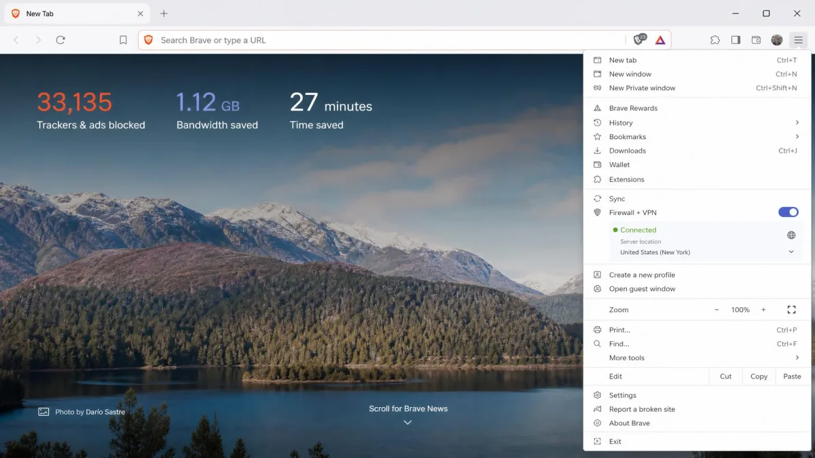Click the Paste button in Edit row
The image size is (815, 458).
[792, 376]
